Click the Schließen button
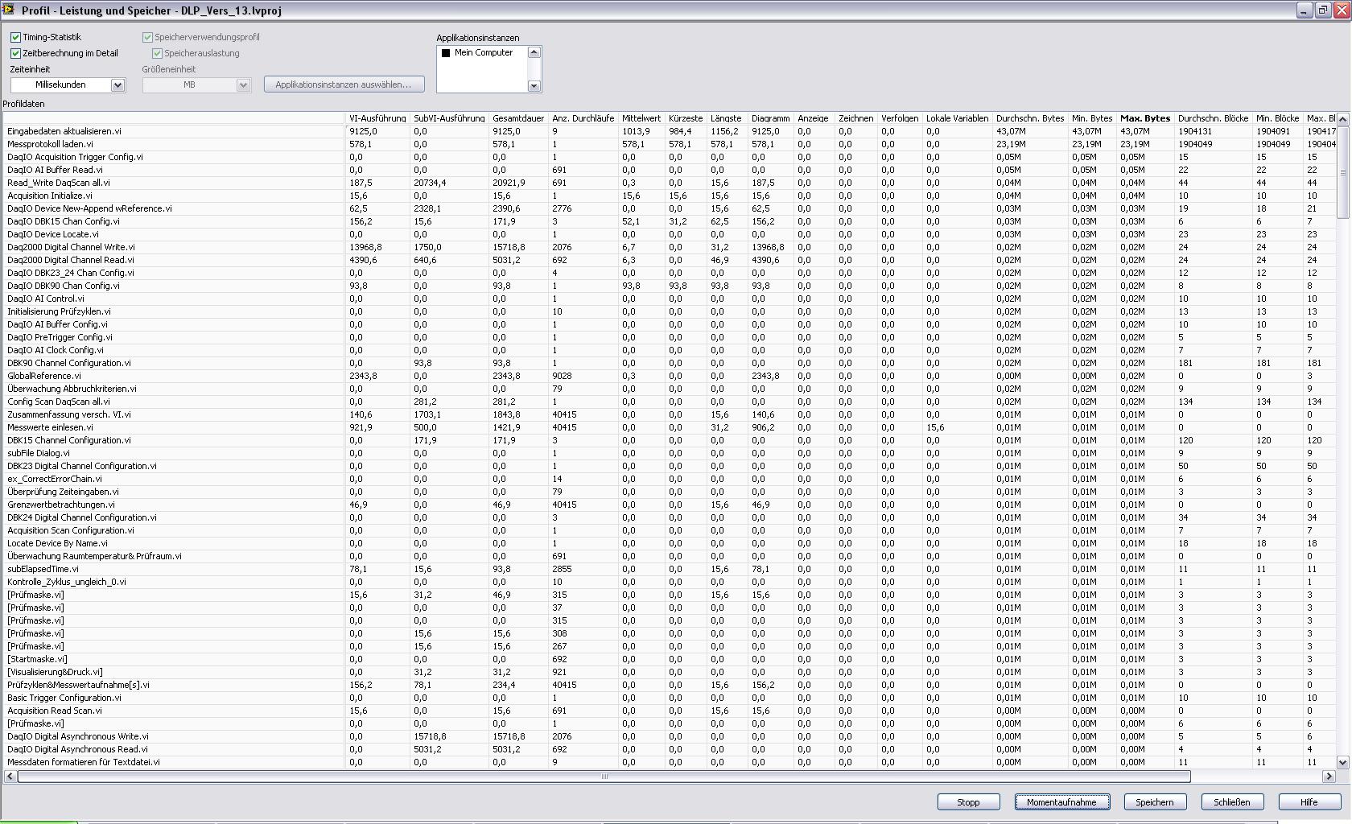 1231,802
